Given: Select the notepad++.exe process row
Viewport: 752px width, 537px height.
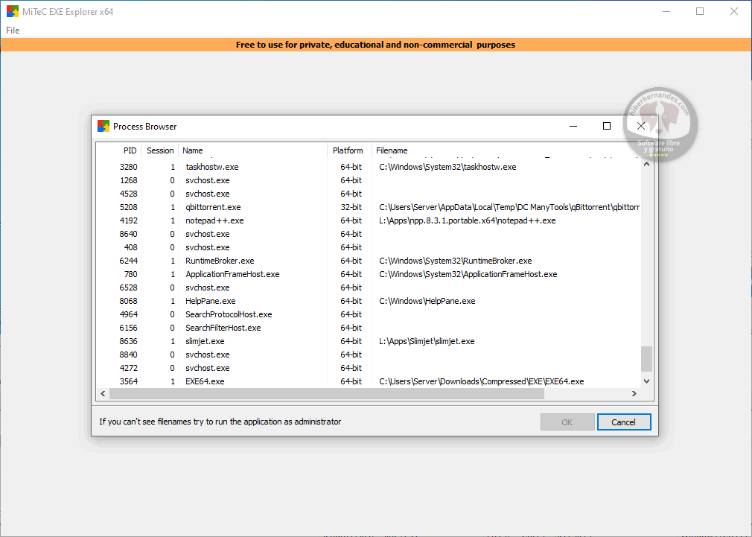Looking at the screenshot, I should point(369,220).
